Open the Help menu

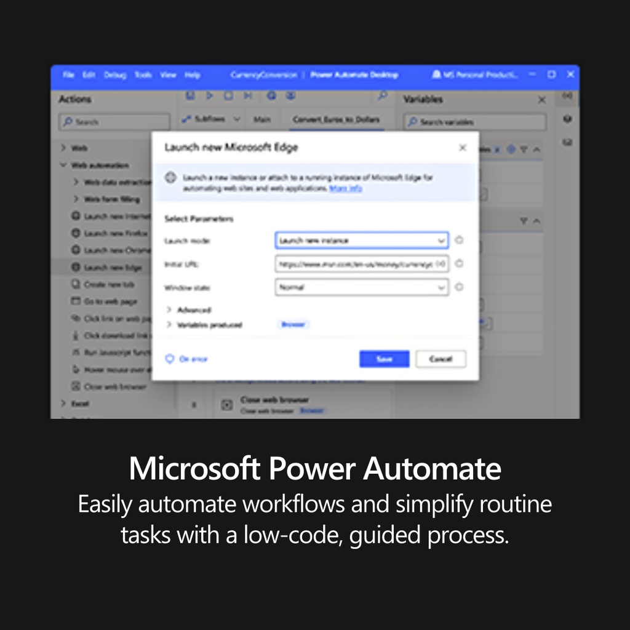click(193, 74)
